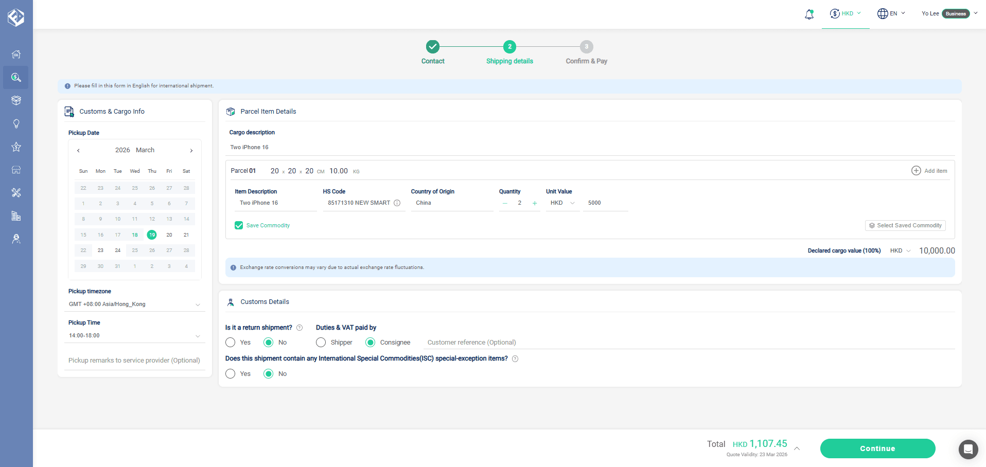
Task: Click the notification bell icon
Action: [809, 14]
